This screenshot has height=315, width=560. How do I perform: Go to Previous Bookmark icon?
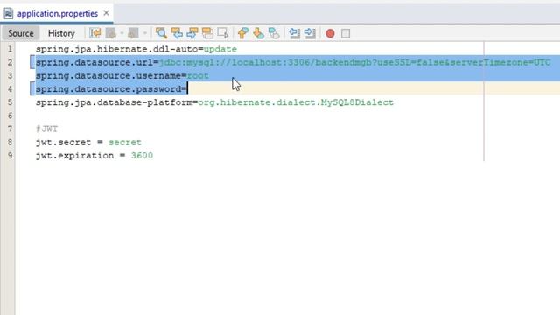point(243,33)
